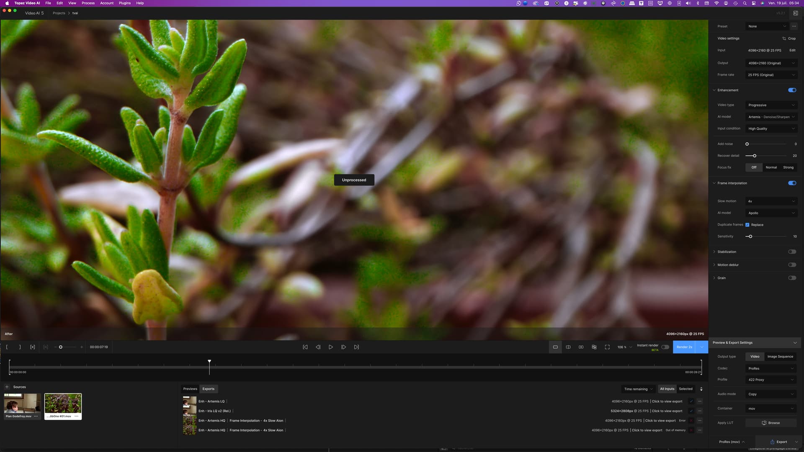Viewport: 804px width, 452px height.
Task: Open the Slow motion 4x dropdown
Action: [771, 201]
